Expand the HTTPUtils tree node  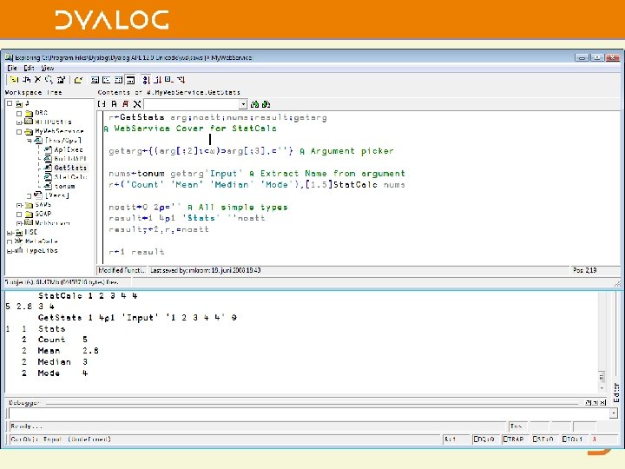[x=19, y=122]
